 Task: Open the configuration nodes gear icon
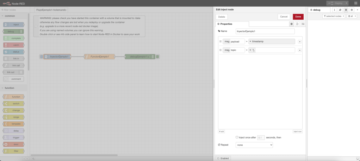(x=352, y=10)
